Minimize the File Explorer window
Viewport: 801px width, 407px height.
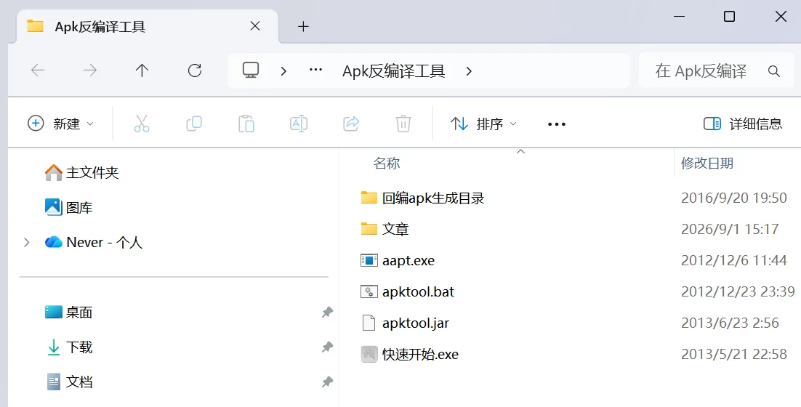[x=679, y=16]
